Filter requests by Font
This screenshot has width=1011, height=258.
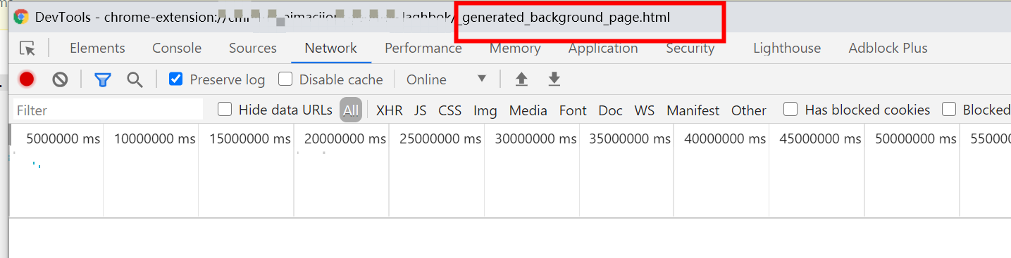tap(573, 110)
